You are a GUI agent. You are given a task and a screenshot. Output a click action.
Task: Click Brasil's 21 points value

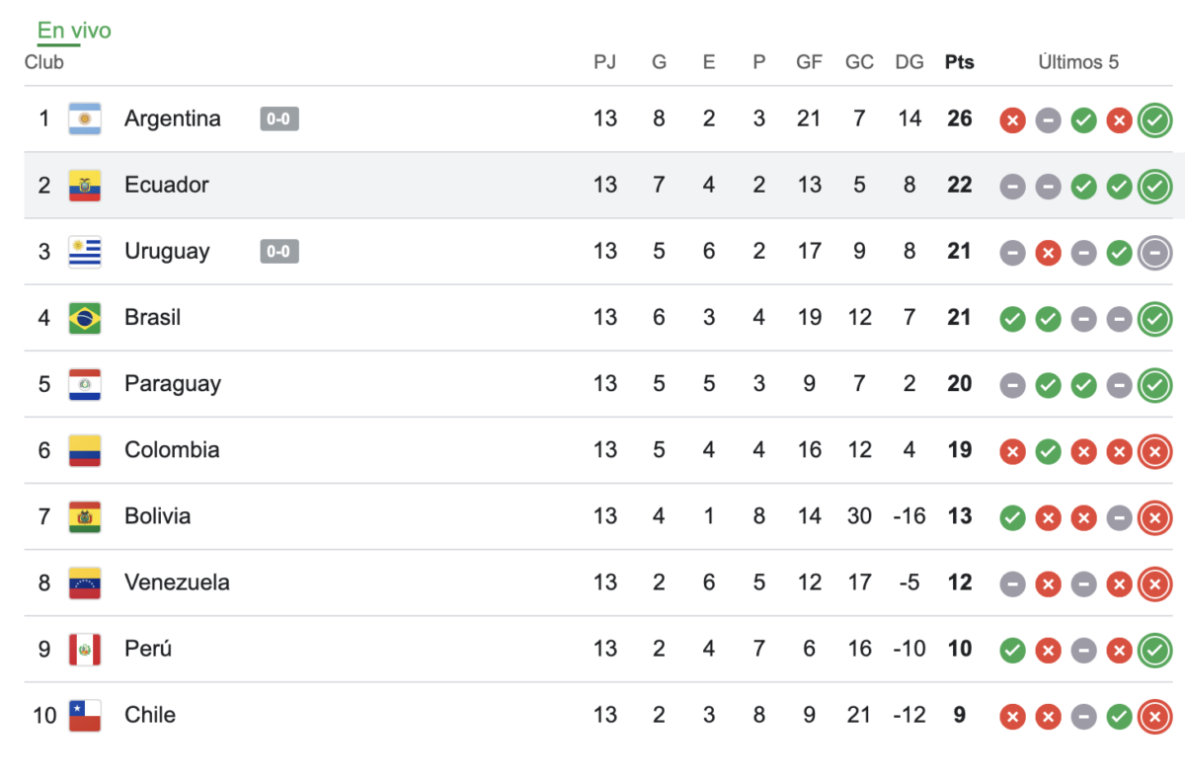pyautogui.click(x=959, y=318)
